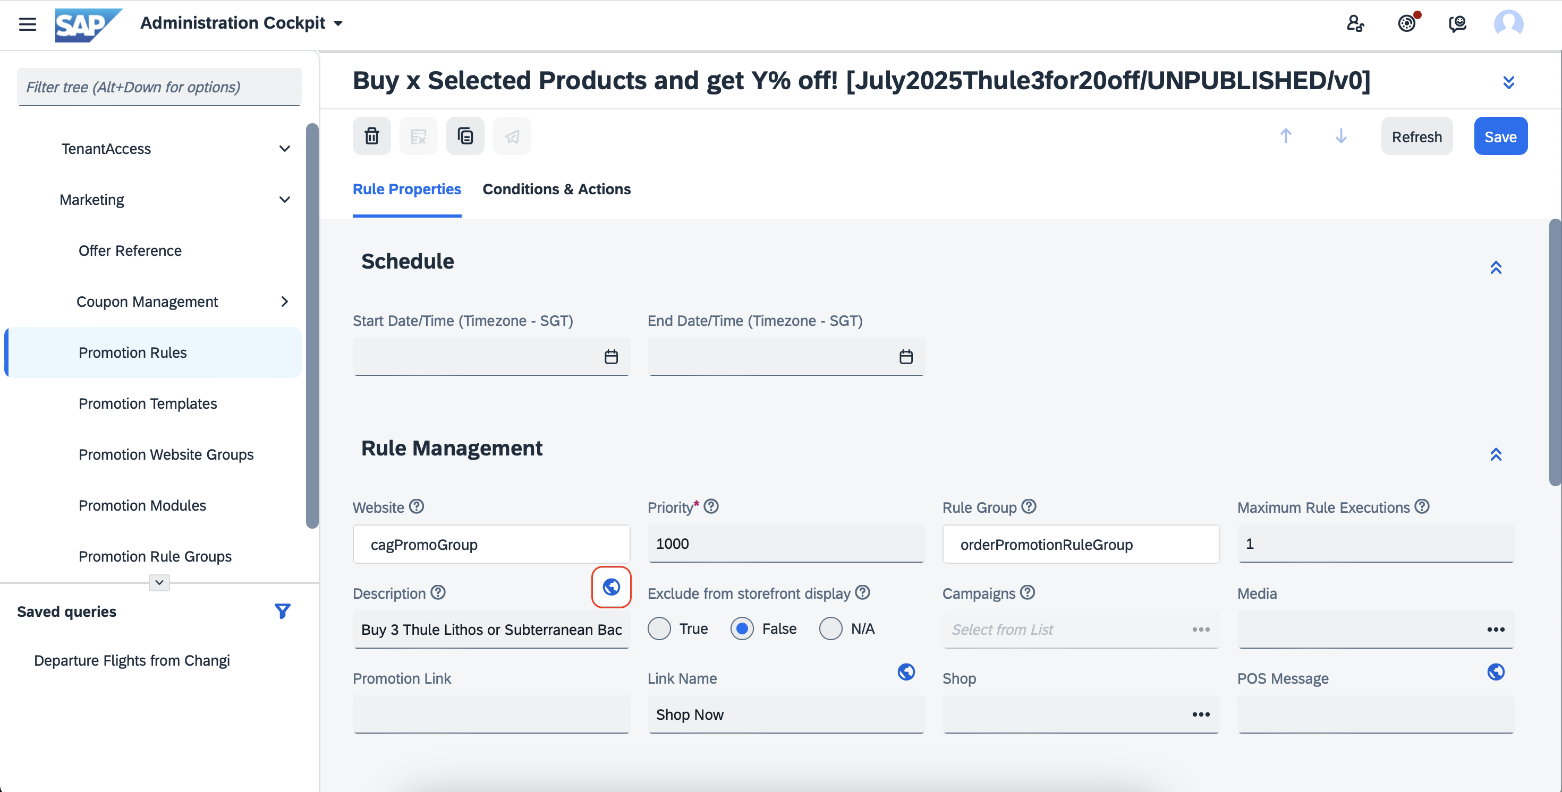Collapse the Schedule section
Viewport: 1562px width, 792px height.
1495,267
